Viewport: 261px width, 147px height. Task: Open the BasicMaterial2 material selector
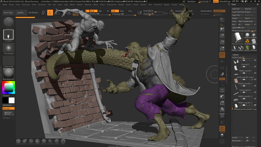pyautogui.click(x=9, y=74)
